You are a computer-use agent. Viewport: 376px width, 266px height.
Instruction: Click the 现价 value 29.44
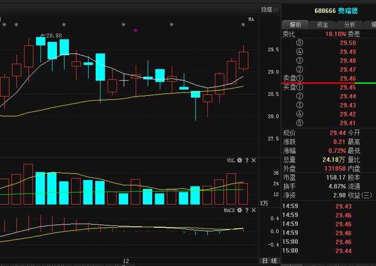point(338,133)
